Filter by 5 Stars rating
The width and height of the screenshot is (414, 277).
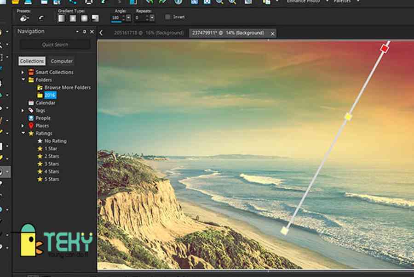pyautogui.click(x=52, y=179)
